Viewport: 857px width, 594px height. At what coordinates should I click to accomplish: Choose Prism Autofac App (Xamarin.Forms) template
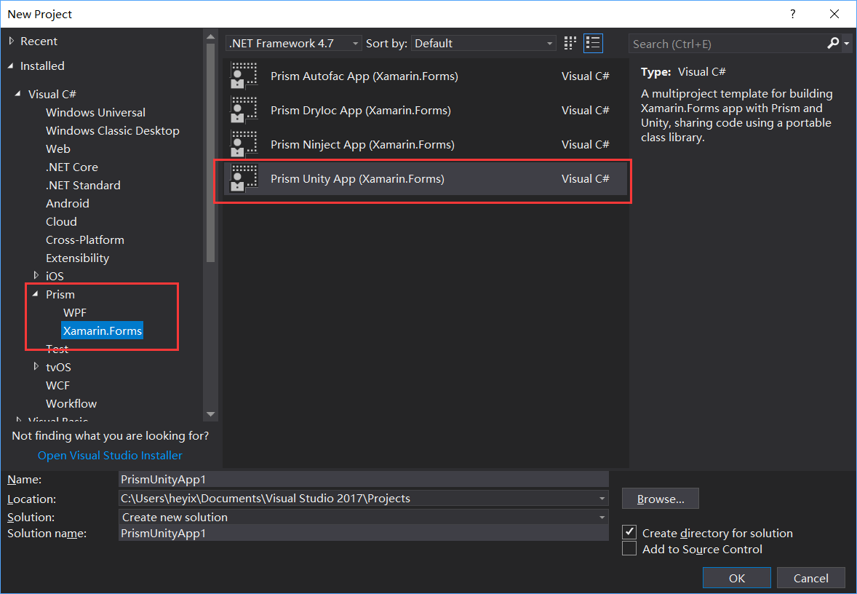pyautogui.click(x=425, y=76)
